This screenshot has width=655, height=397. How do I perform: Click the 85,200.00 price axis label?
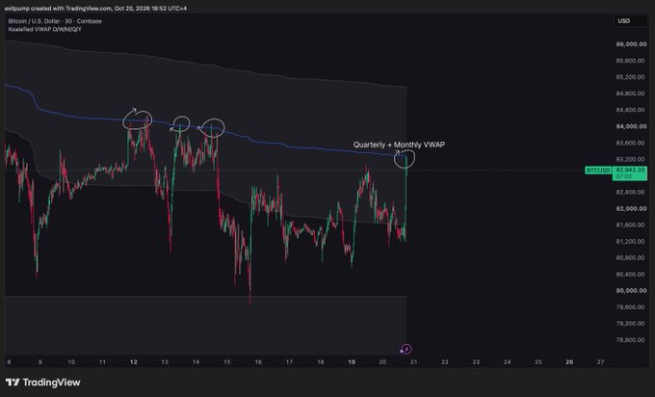(631, 77)
